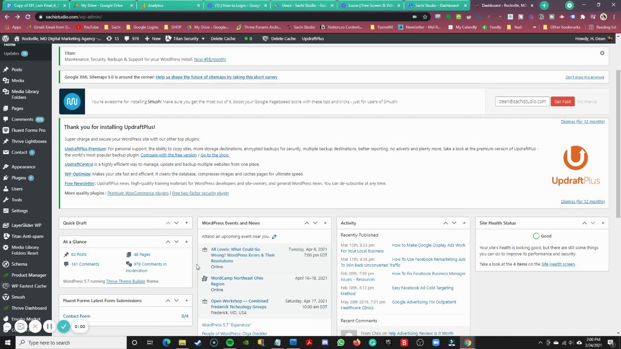Open the Site Health screen link
Image resolution: width=621 pixels, height=349 pixels.
(558, 264)
